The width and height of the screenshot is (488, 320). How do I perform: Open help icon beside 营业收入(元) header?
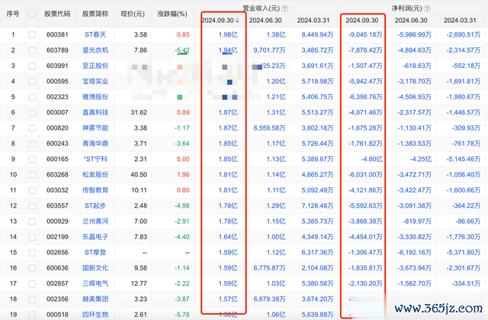pyautogui.click(x=284, y=8)
